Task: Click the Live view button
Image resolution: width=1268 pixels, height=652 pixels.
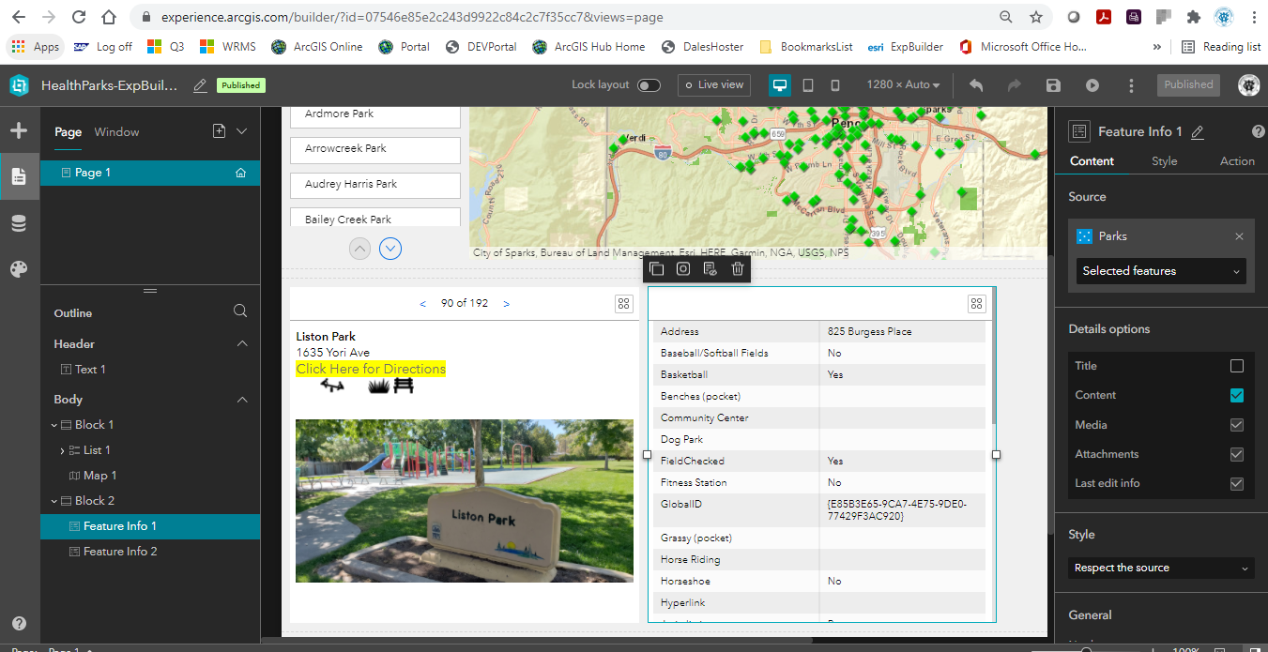Action: pyautogui.click(x=713, y=85)
